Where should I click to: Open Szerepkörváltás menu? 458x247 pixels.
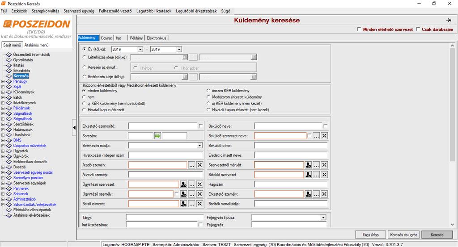(45, 11)
